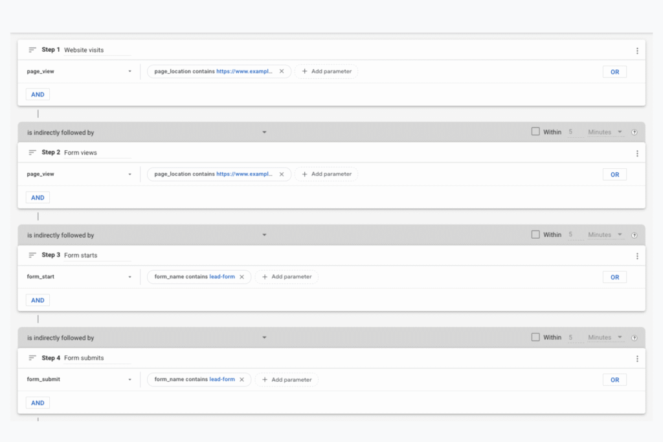Remove page_location parameter in Step 2
The height and width of the screenshot is (442, 663).
point(282,174)
